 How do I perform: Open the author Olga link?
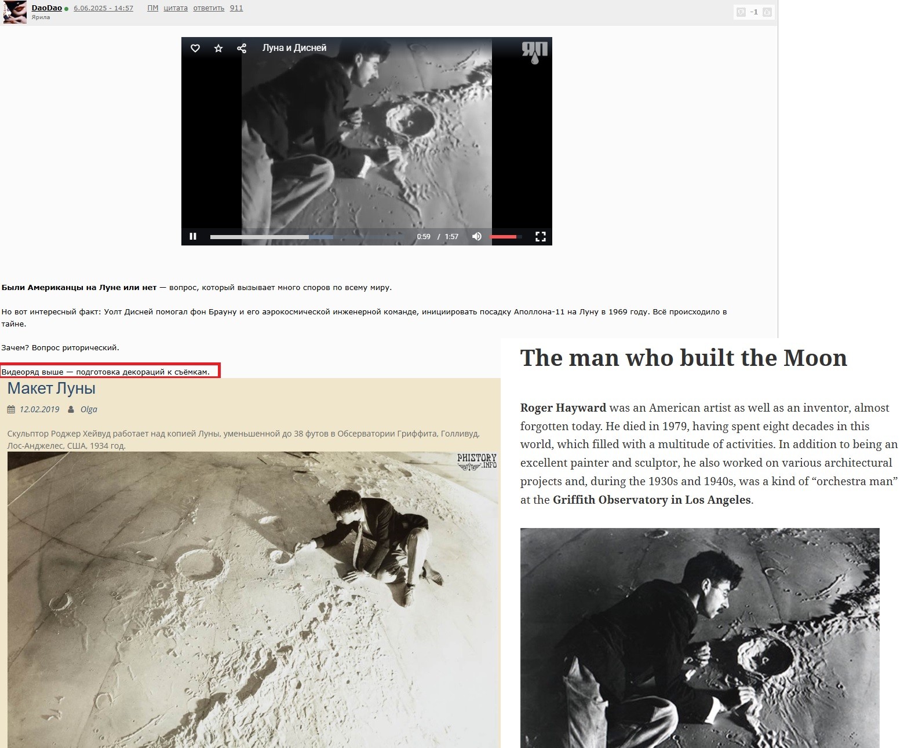coord(89,409)
